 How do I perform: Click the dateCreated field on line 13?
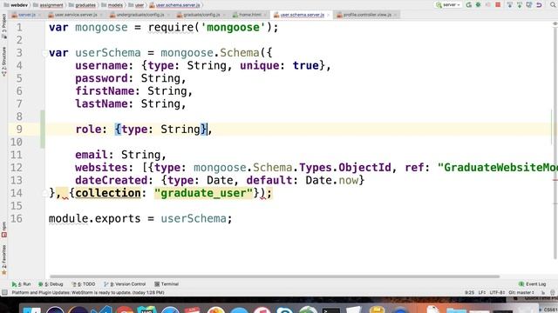112,180
